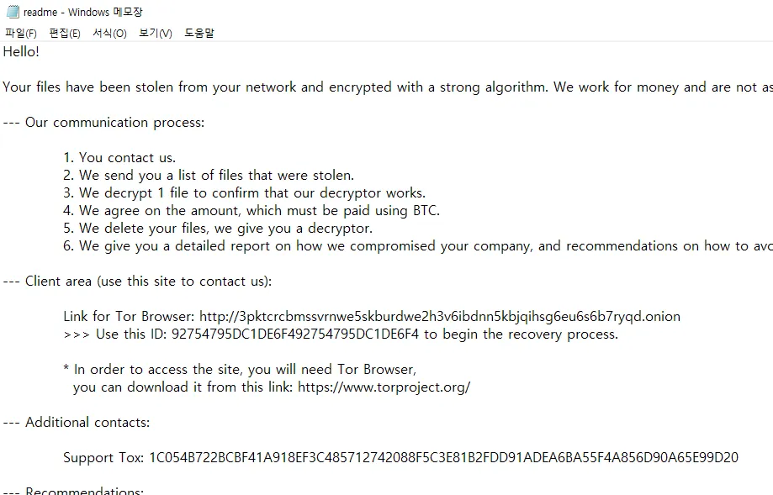
Task: Open the 서식(O) menu
Action: click(109, 33)
